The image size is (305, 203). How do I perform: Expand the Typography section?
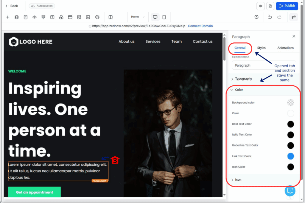coord(264,79)
